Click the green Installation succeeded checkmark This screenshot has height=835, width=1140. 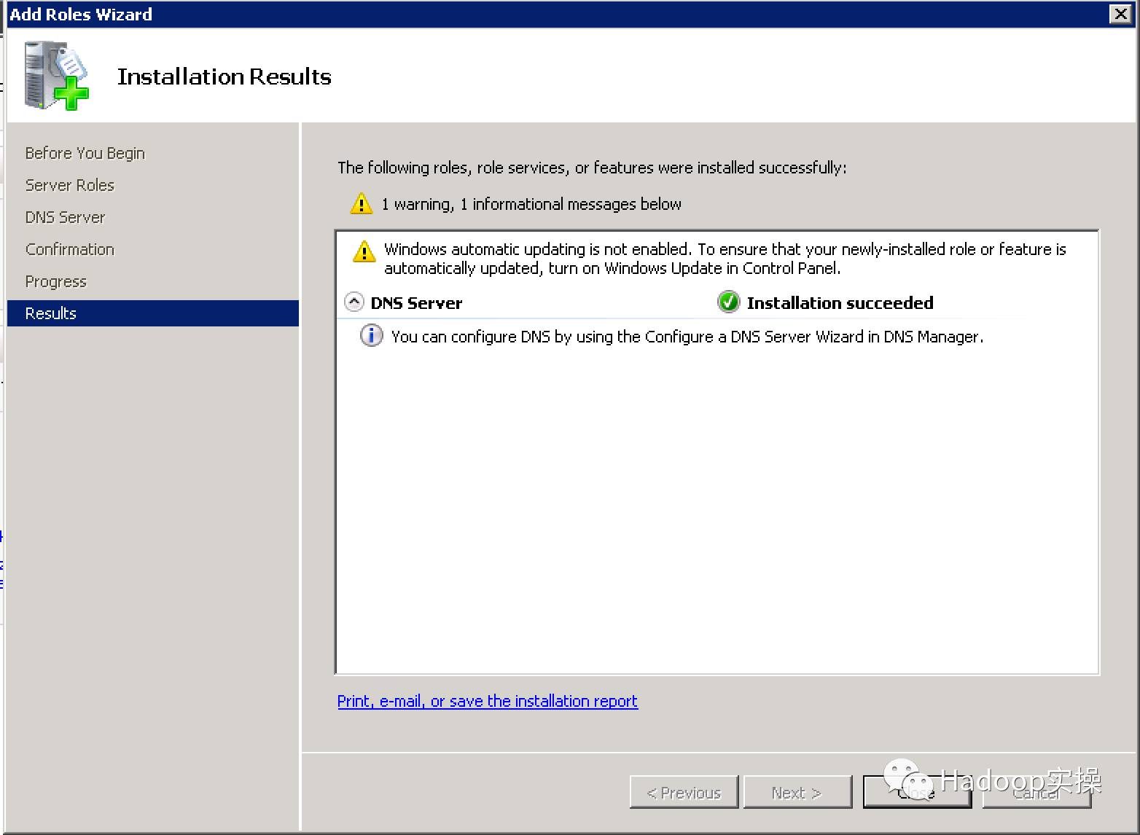[x=728, y=302]
